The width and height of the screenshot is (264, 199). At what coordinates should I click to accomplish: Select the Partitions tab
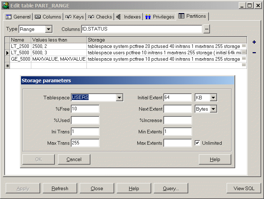click(192, 16)
